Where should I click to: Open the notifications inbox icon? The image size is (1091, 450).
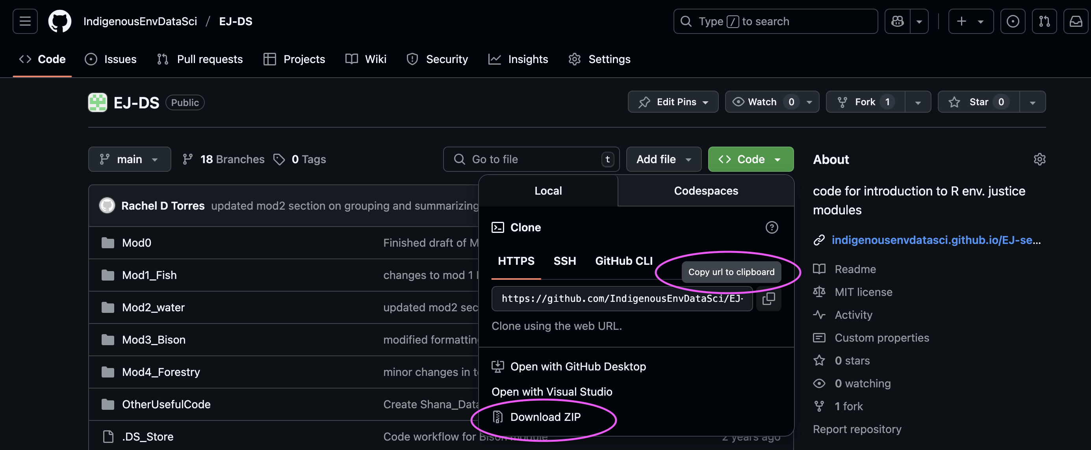pyautogui.click(x=1076, y=21)
